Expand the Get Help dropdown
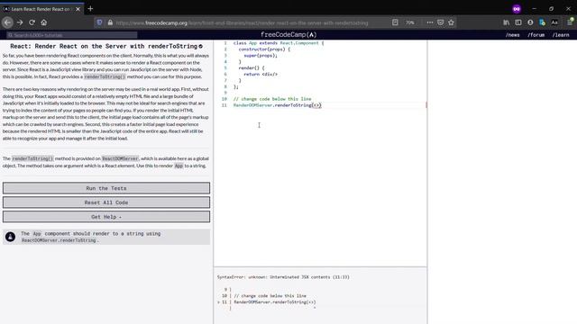Screen dimensions: 577x324 pyautogui.click(x=106, y=217)
